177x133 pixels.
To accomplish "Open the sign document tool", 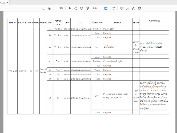I will click(134, 8).
